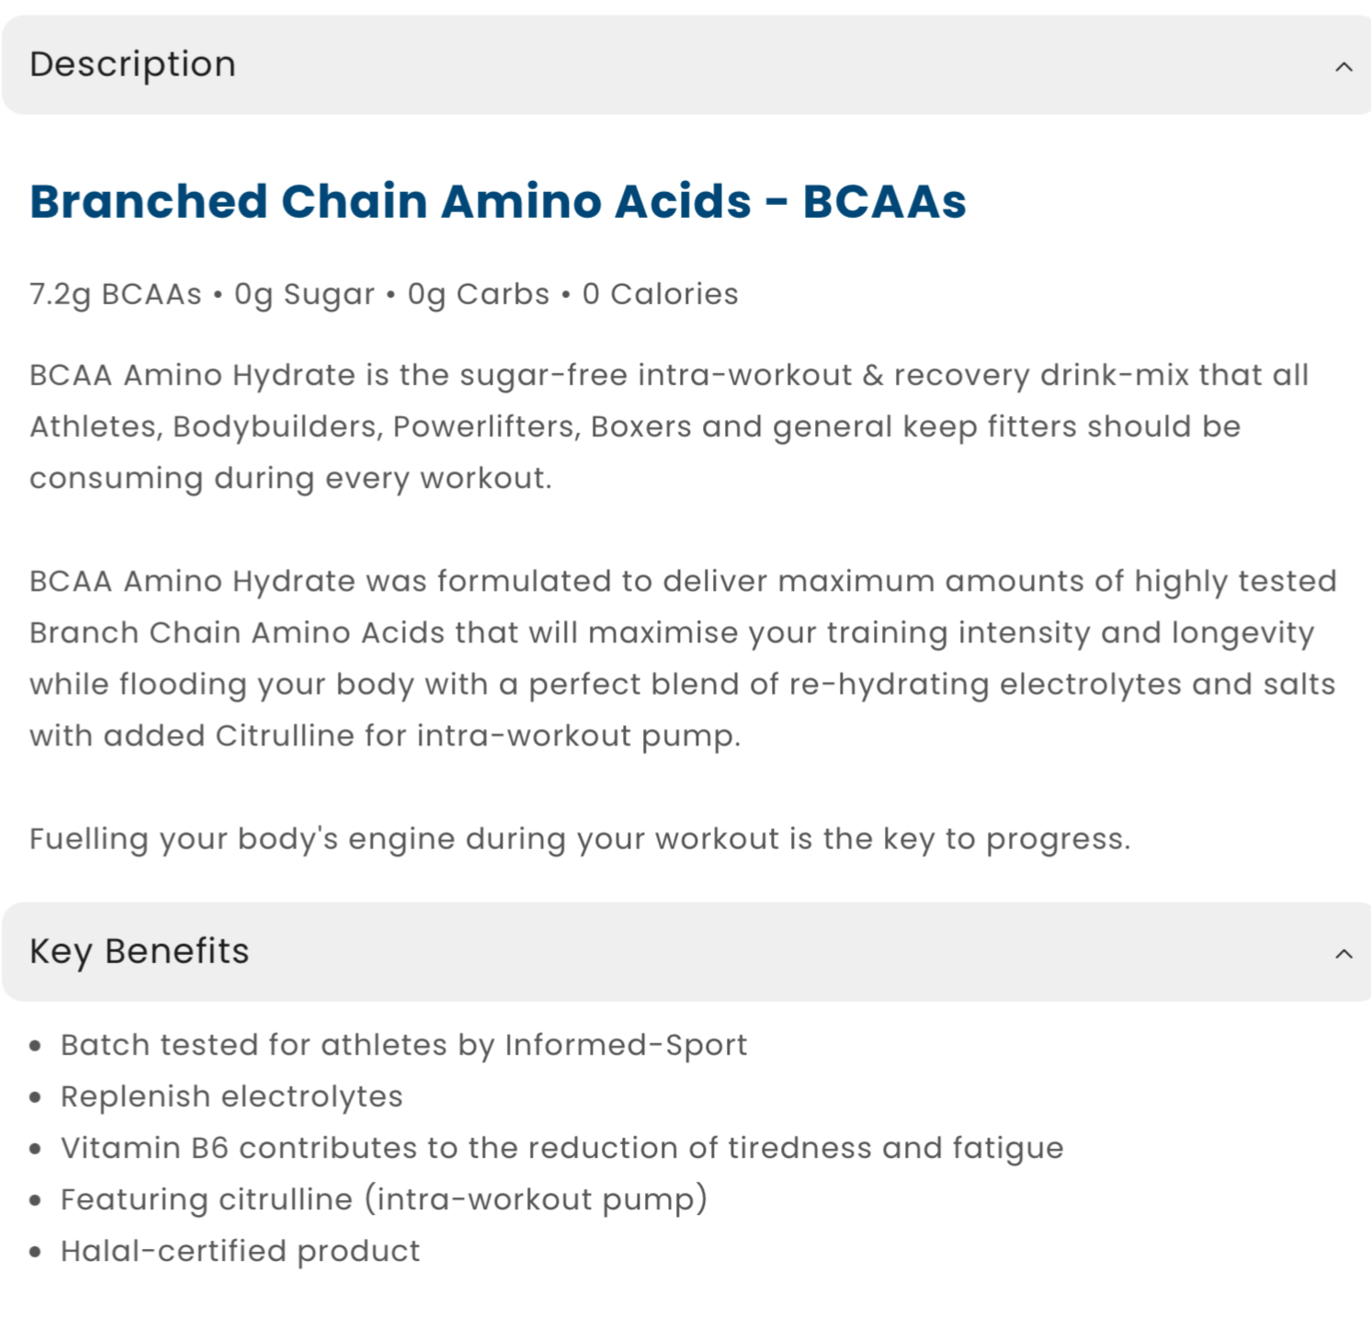This screenshot has height=1317, width=1371.
Task: Click the Replenish electrolytes bullet item
Action: pyautogui.click(x=232, y=1096)
